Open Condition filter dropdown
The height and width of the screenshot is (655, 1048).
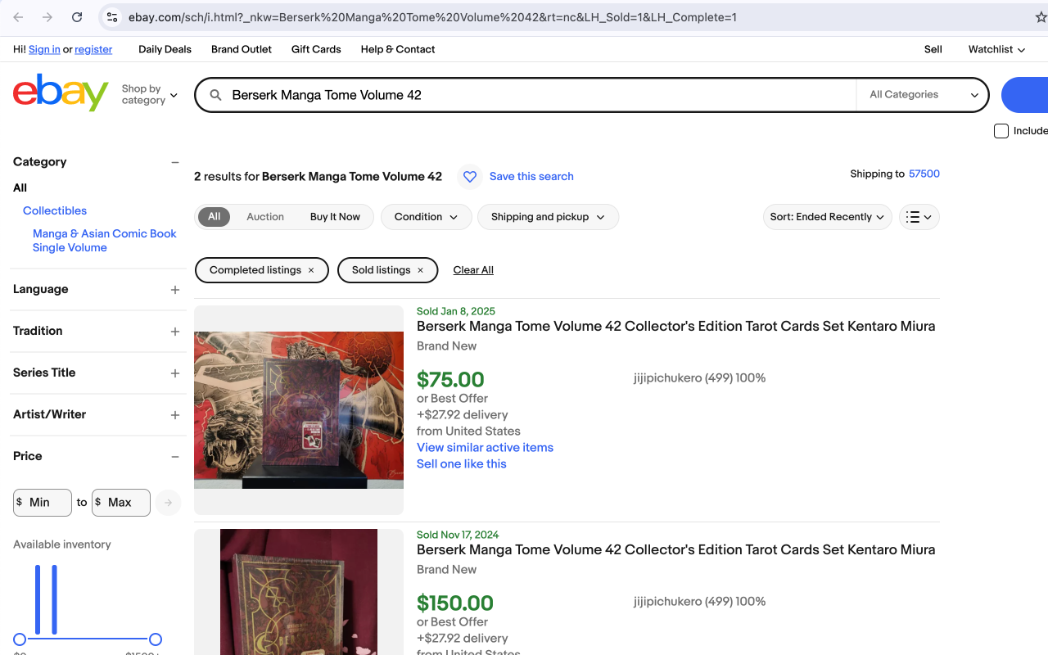coord(426,217)
